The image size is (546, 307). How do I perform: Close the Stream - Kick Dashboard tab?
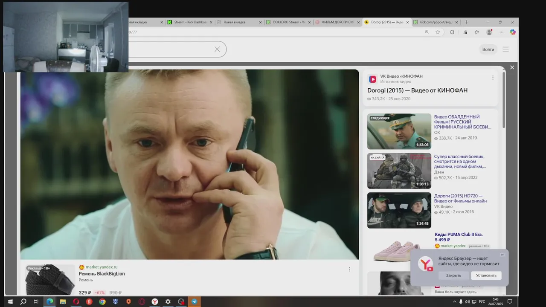[x=211, y=22]
